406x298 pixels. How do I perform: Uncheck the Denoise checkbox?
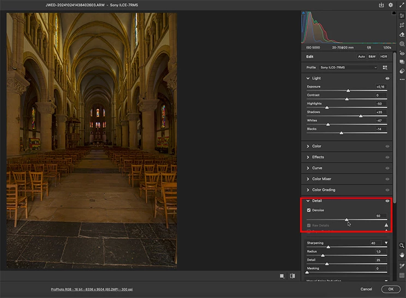309,210
